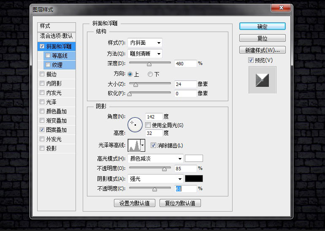Click the shadow 不透明度(C) slider handle
325x231 pixels.
[x=154, y=189]
